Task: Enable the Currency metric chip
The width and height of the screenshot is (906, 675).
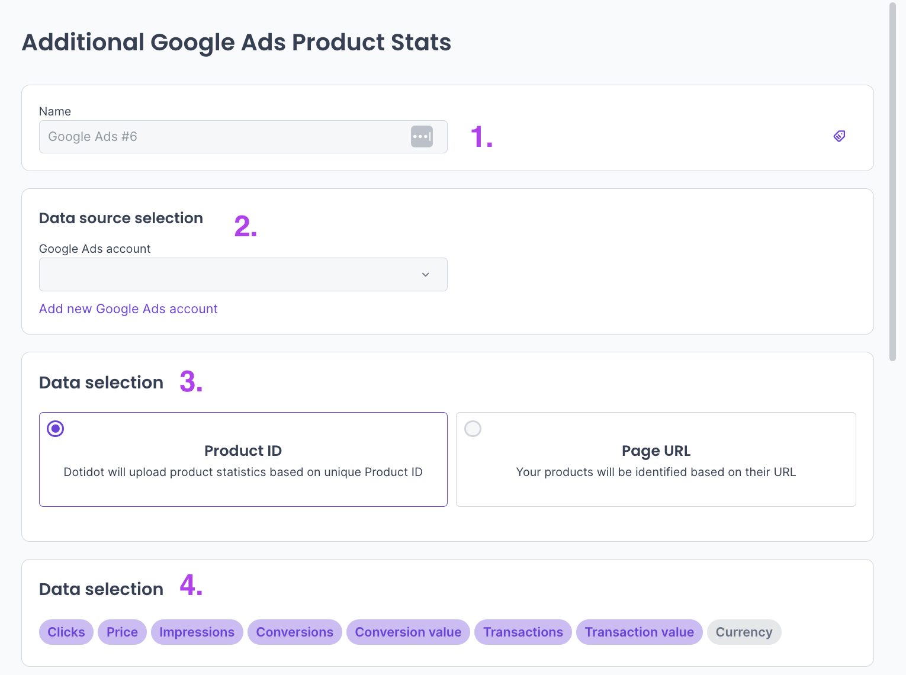Action: pos(744,632)
